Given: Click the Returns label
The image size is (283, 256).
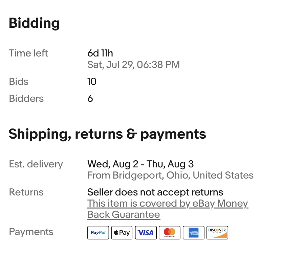Looking at the screenshot, I should coord(26,192).
